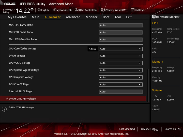This screenshot has height=137, width=183.
Task: Click the 1.136V voltage readout
Action: (93, 49)
